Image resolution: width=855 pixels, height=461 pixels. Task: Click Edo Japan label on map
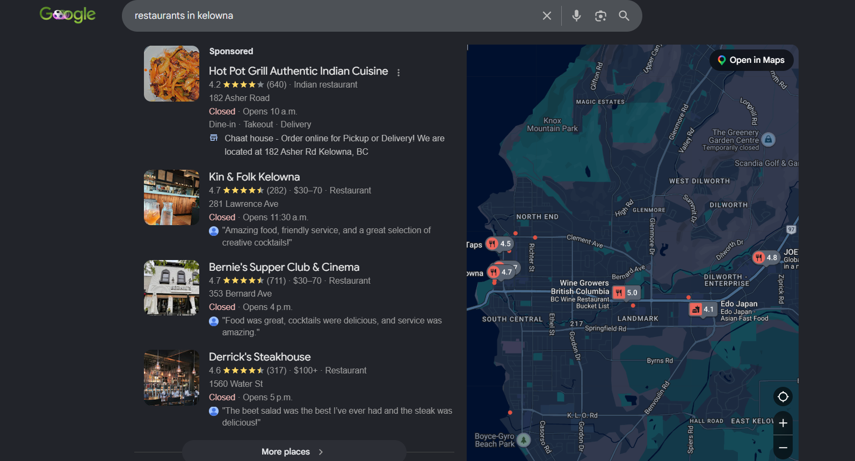[744, 311]
